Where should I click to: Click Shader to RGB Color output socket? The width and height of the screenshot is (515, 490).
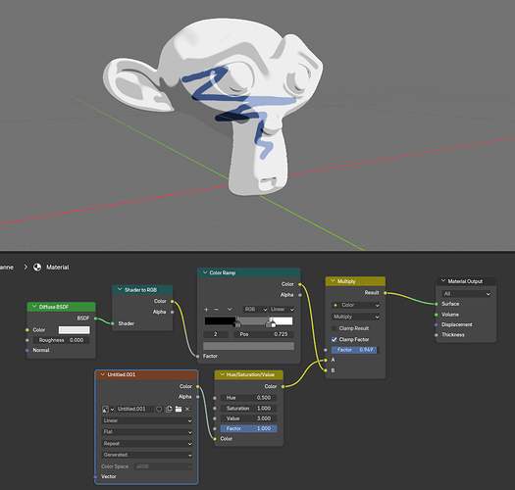172,301
